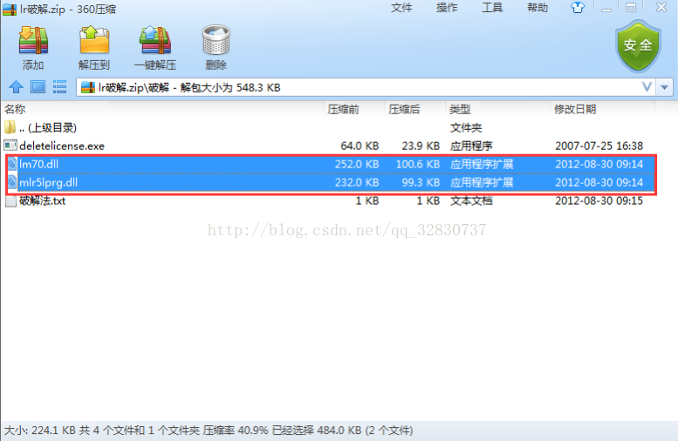Click the skin (shirt) icon in title bar
Viewport: 678px width, 441px height.
point(578,7)
